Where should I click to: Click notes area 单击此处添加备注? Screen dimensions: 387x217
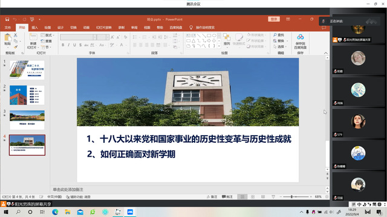tap(68, 189)
